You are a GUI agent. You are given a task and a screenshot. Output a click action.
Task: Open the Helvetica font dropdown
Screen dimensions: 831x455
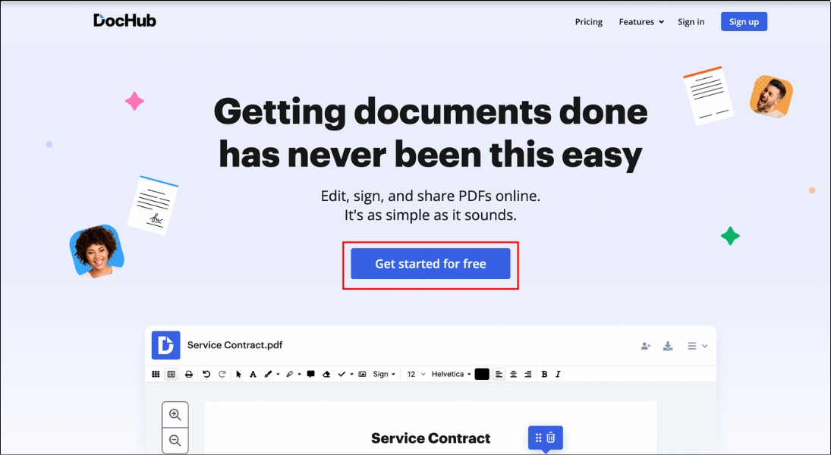450,373
